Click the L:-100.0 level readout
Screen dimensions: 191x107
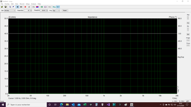175,101
